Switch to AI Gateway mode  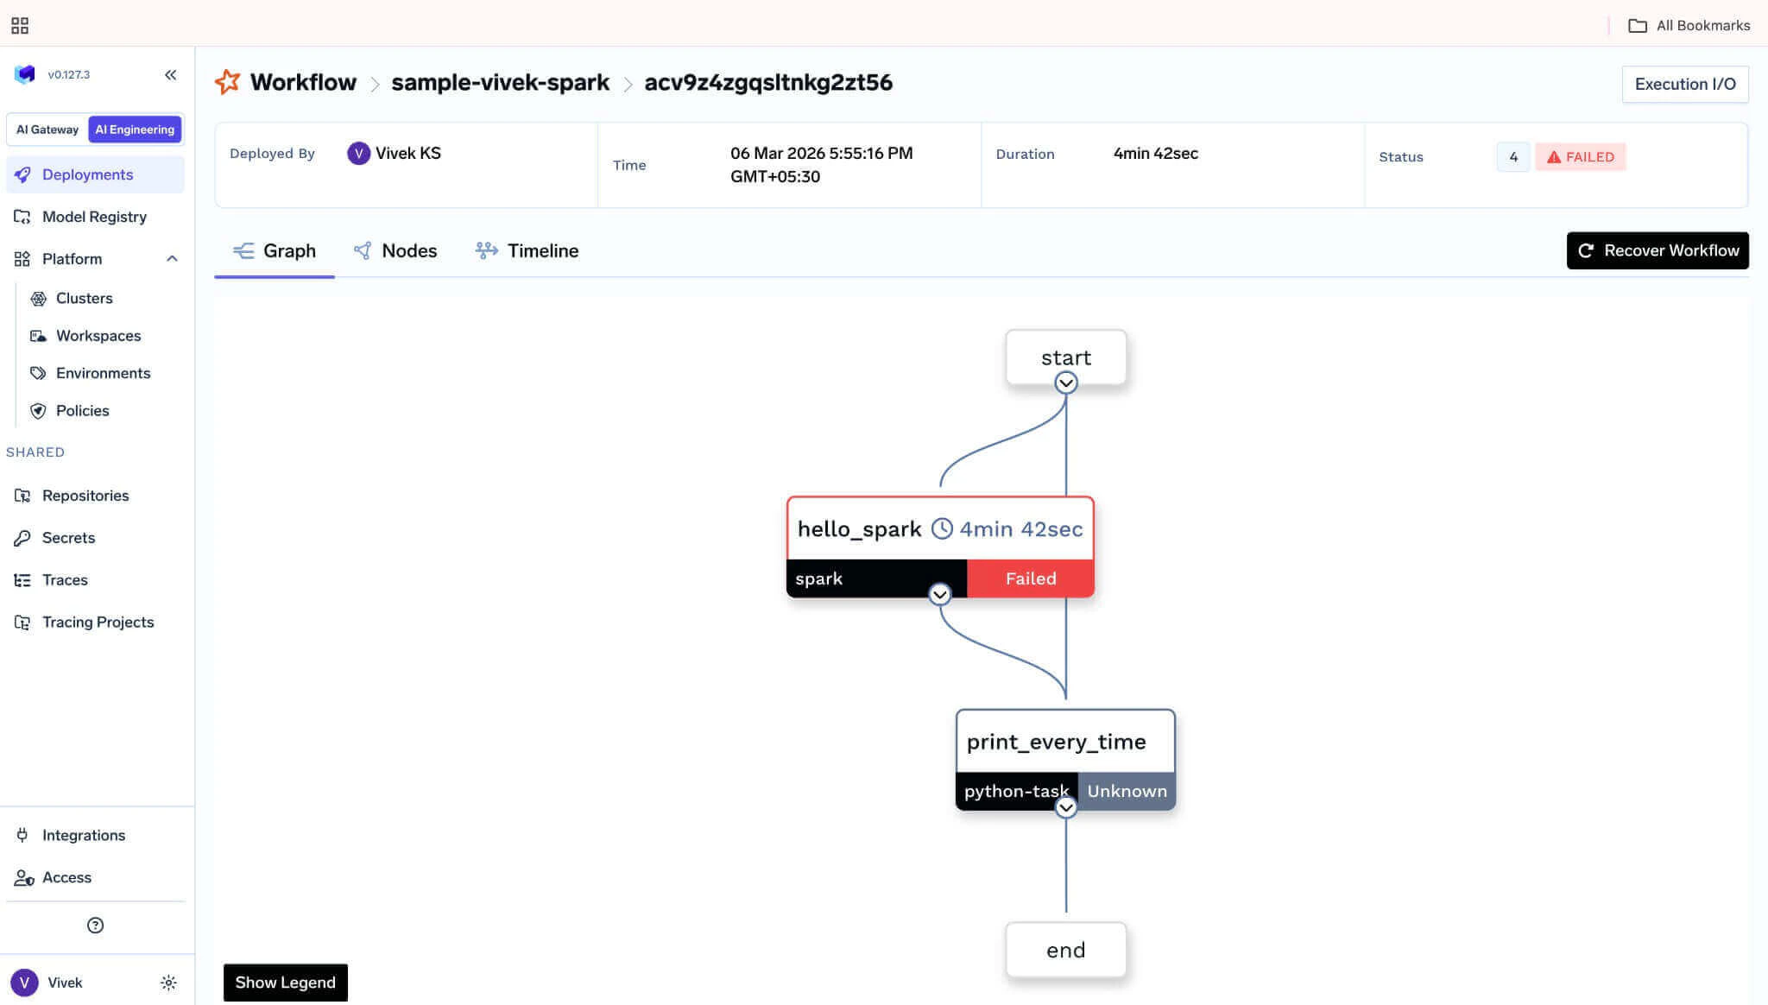[47, 130]
